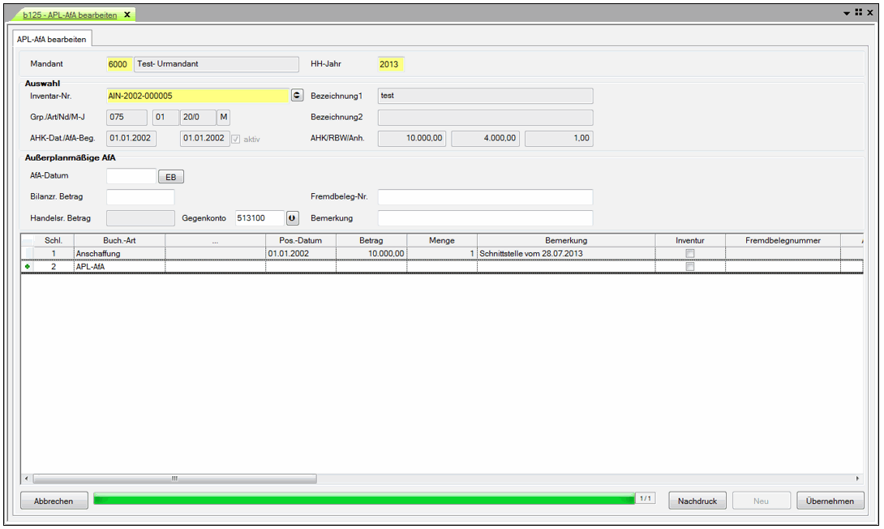Open the window list dropdown arrow at top right
Image resolution: width=884 pixels, height=529 pixels.
click(847, 13)
